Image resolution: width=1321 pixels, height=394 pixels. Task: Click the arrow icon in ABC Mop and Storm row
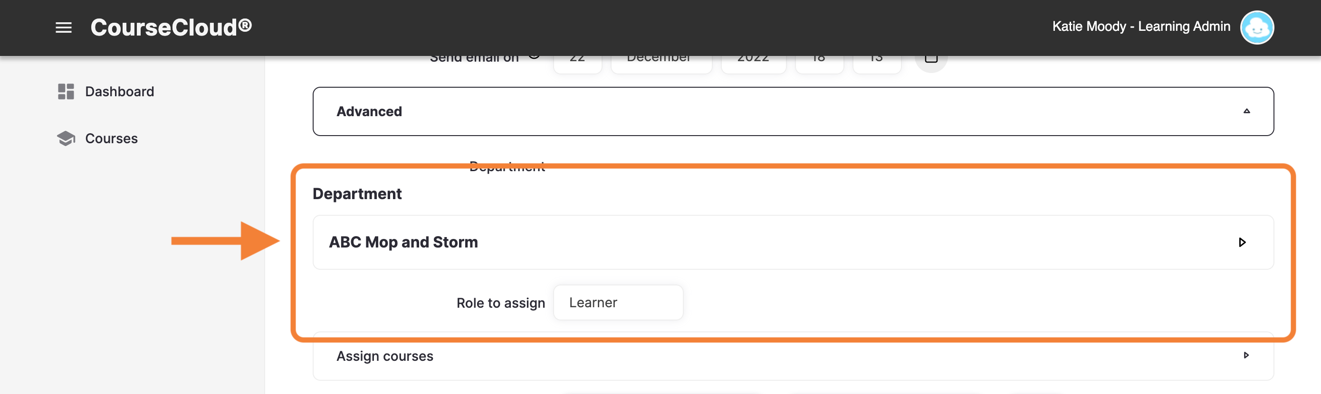1242,242
